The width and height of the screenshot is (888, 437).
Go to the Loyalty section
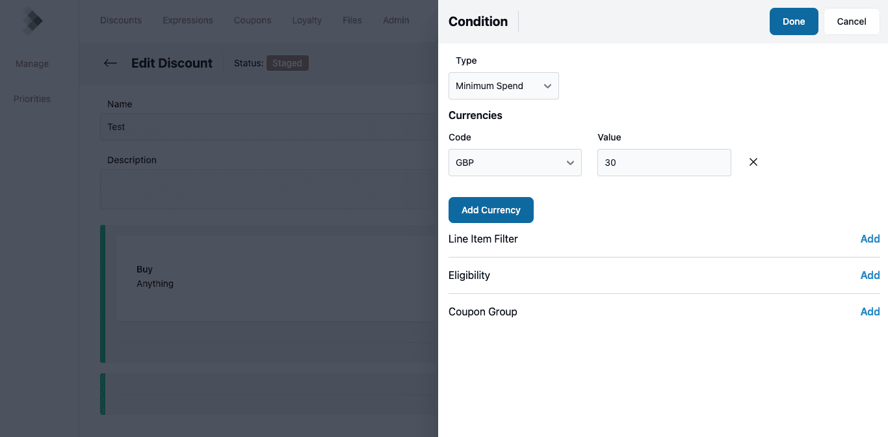(x=307, y=20)
